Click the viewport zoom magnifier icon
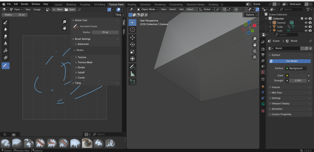This screenshot has height=152, width=314. click(x=254, y=39)
